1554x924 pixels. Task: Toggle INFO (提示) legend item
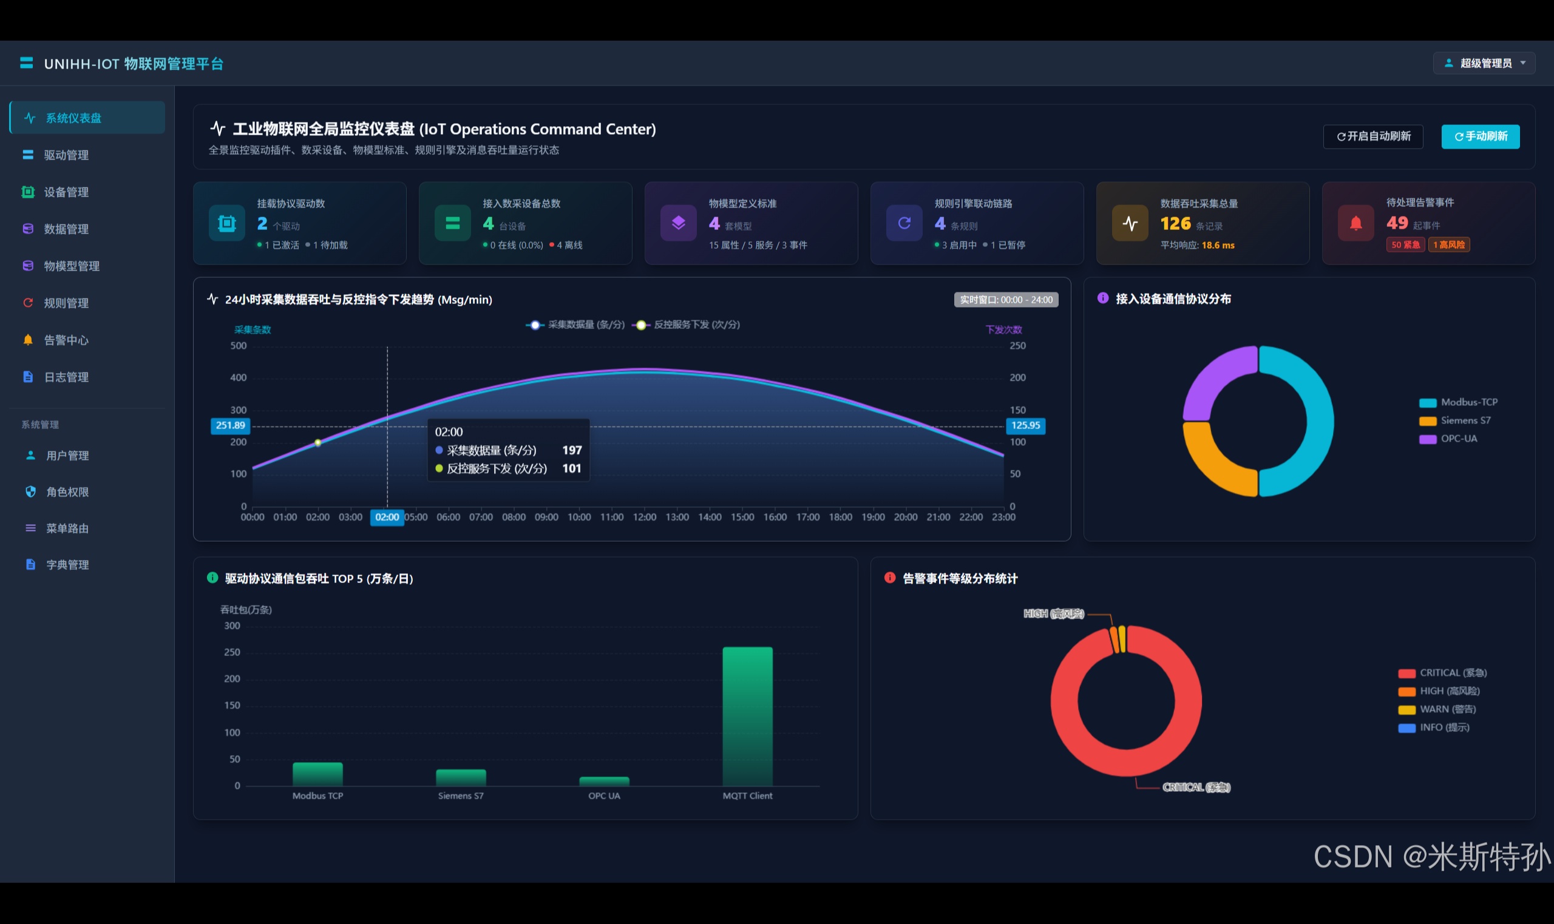tap(1434, 727)
